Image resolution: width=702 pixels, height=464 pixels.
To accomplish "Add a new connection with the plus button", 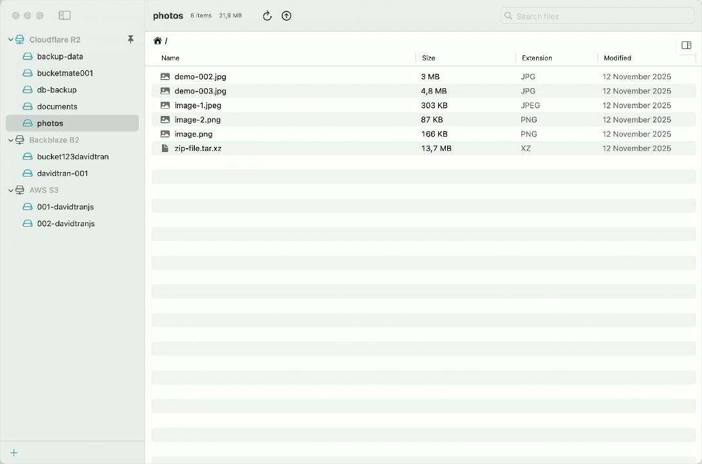I will [14, 453].
